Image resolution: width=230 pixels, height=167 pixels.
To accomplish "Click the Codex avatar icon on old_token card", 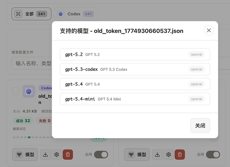I will tap(29, 91).
